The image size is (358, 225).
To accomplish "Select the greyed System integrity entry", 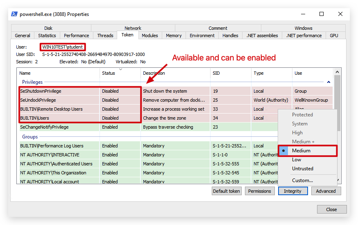I will [308, 124].
